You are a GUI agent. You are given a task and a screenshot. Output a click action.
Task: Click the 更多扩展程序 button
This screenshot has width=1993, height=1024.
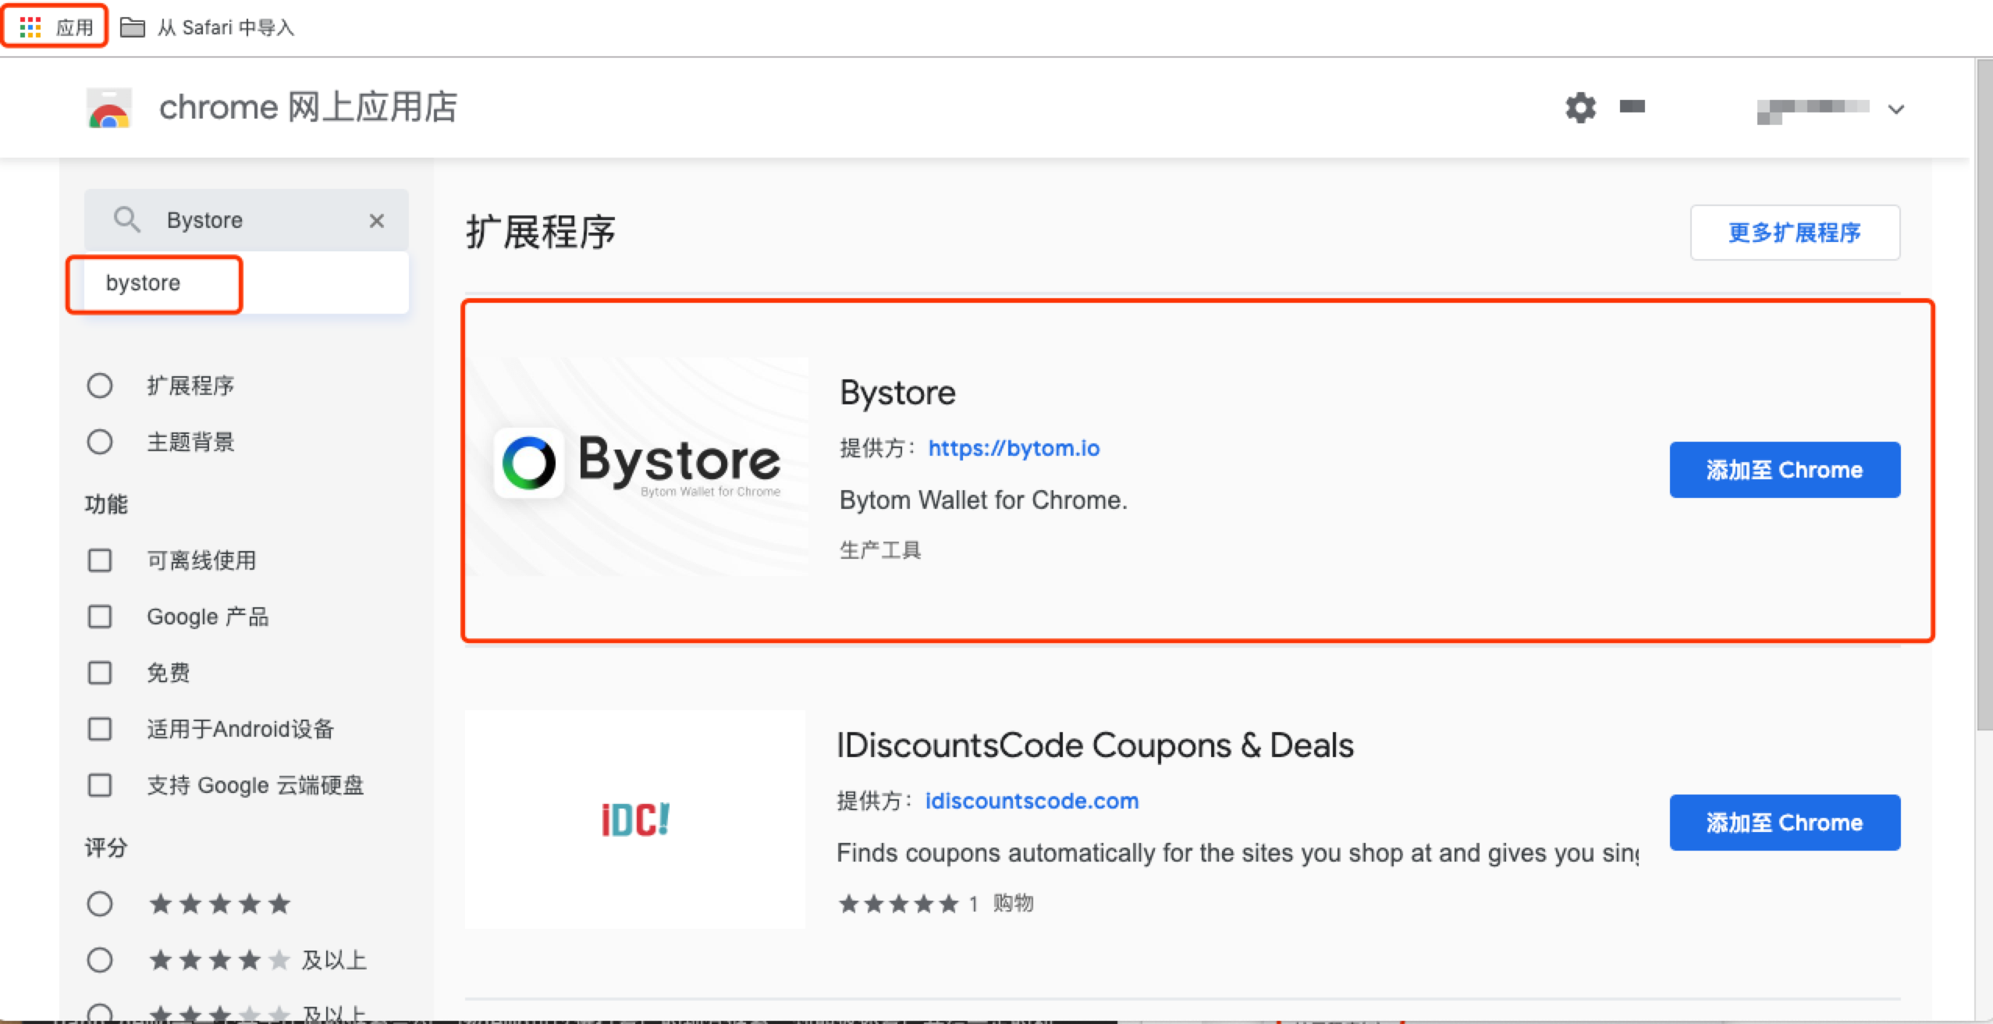coord(1794,233)
